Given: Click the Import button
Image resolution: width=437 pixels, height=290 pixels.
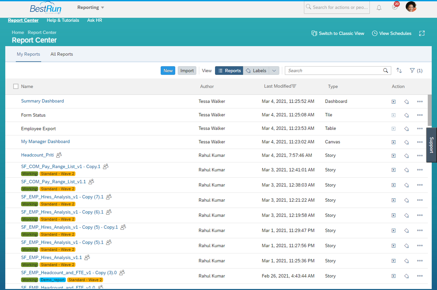Looking at the screenshot, I should pos(187,70).
